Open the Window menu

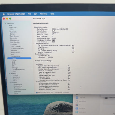[43, 14]
